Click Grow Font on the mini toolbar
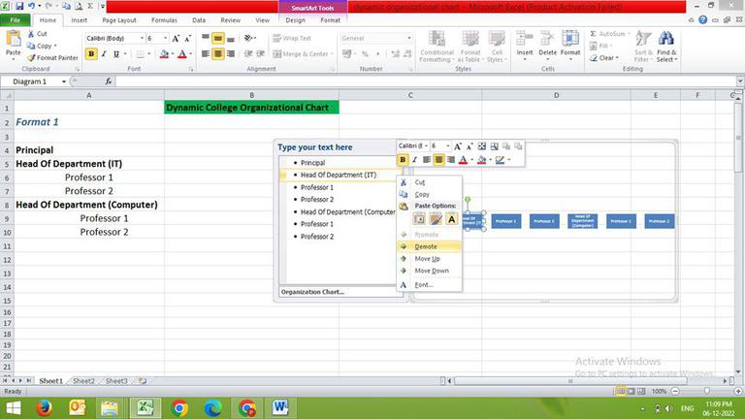Image resolution: width=745 pixels, height=419 pixels. click(458, 146)
